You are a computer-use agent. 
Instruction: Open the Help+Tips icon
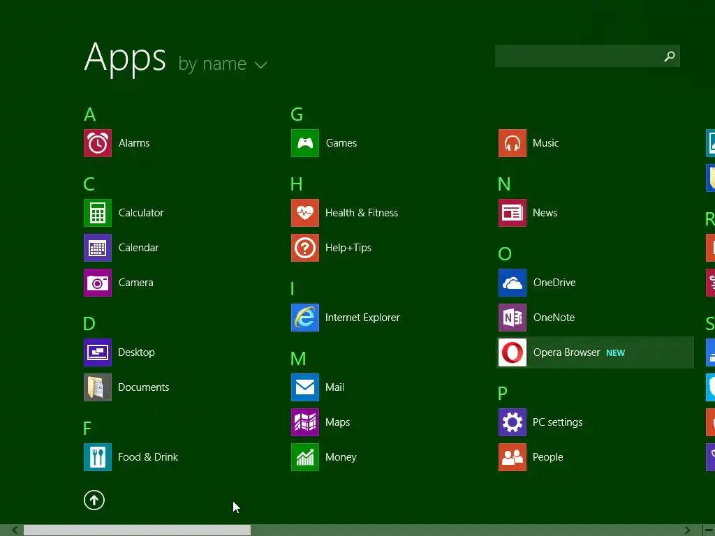(x=305, y=248)
